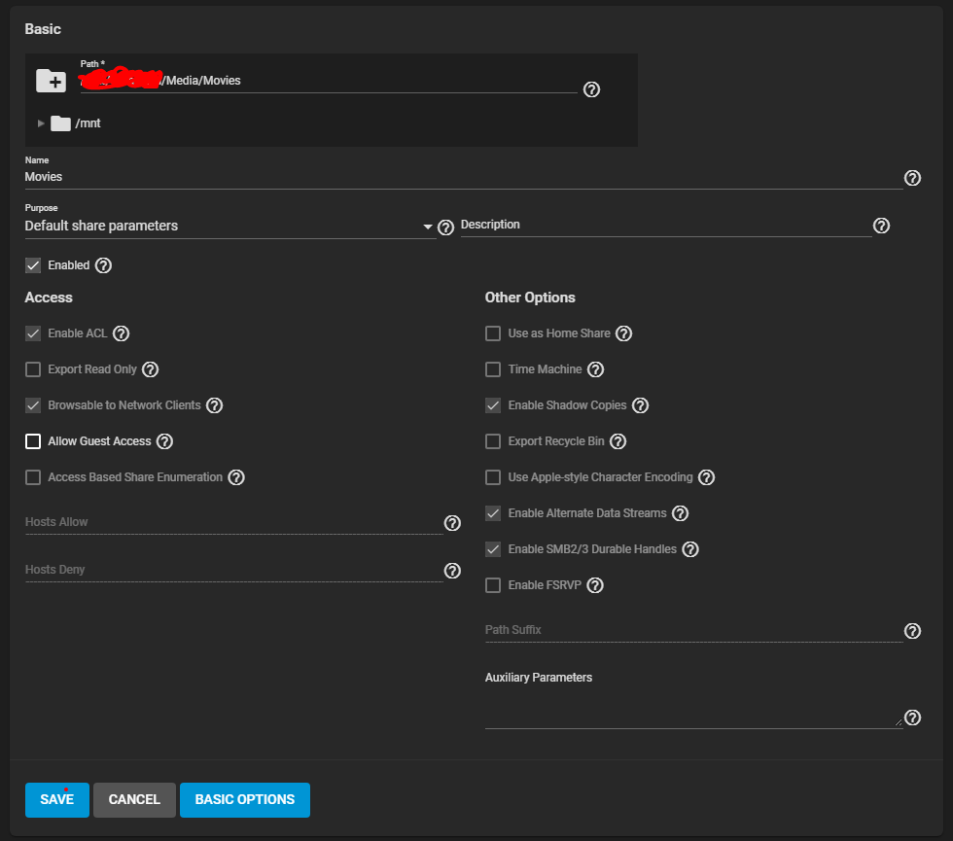
Task: Open help for Allow Guest Access
Action: click(x=164, y=441)
